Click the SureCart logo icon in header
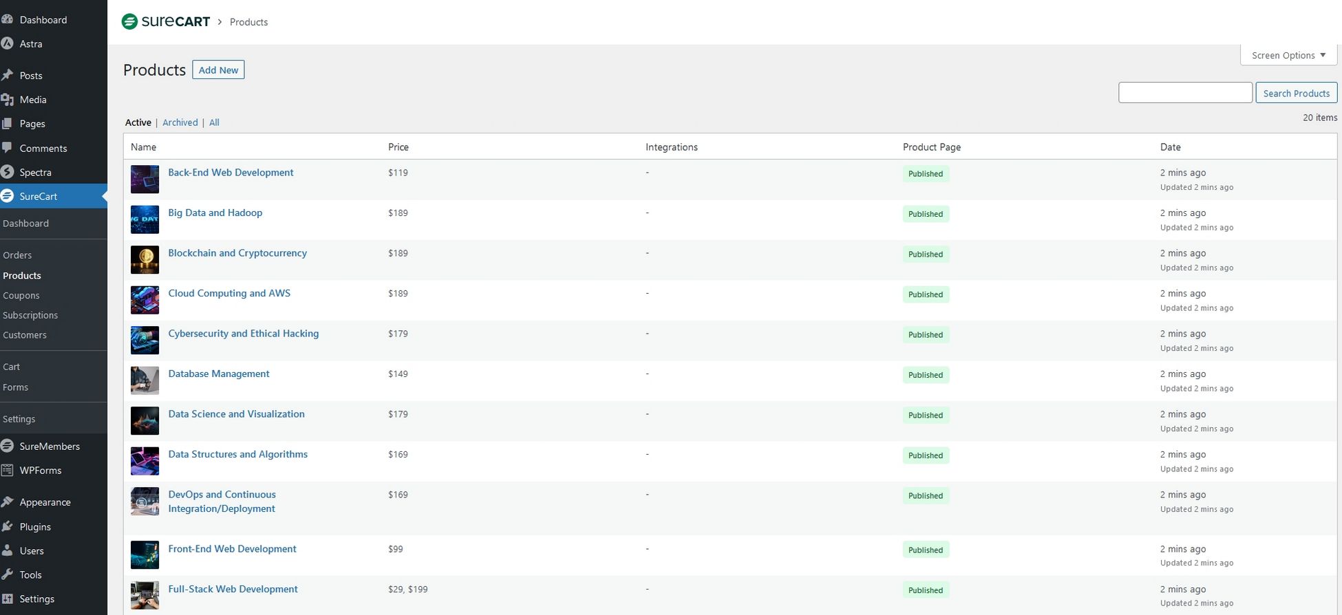Image resolution: width=1342 pixels, height=615 pixels. pyautogui.click(x=129, y=22)
